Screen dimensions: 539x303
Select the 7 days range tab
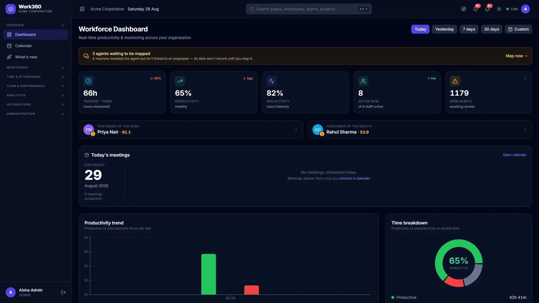[x=469, y=29]
